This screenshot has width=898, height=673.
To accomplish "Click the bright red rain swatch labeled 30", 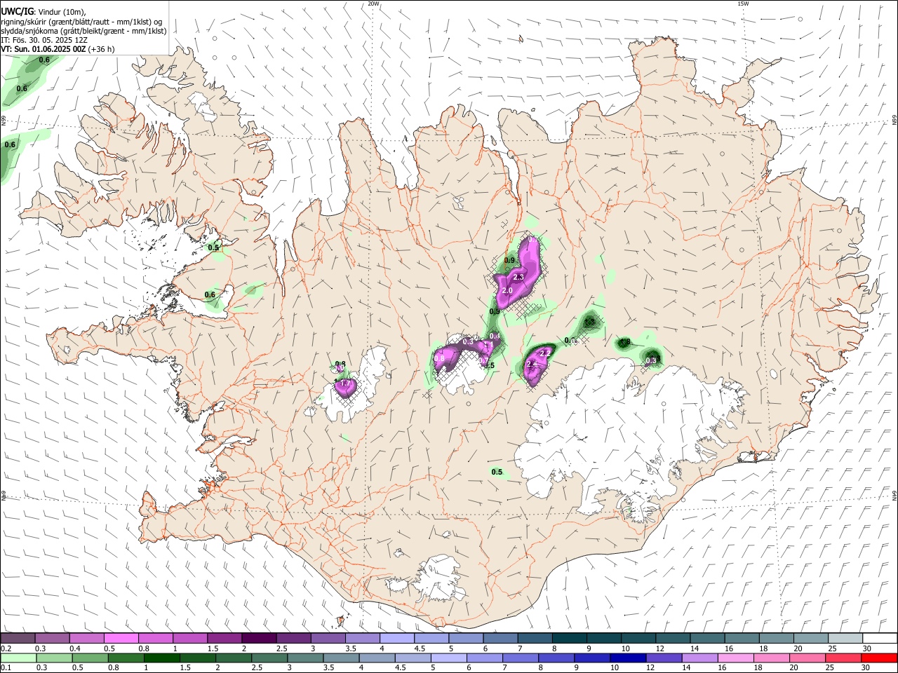I will pos(878,658).
